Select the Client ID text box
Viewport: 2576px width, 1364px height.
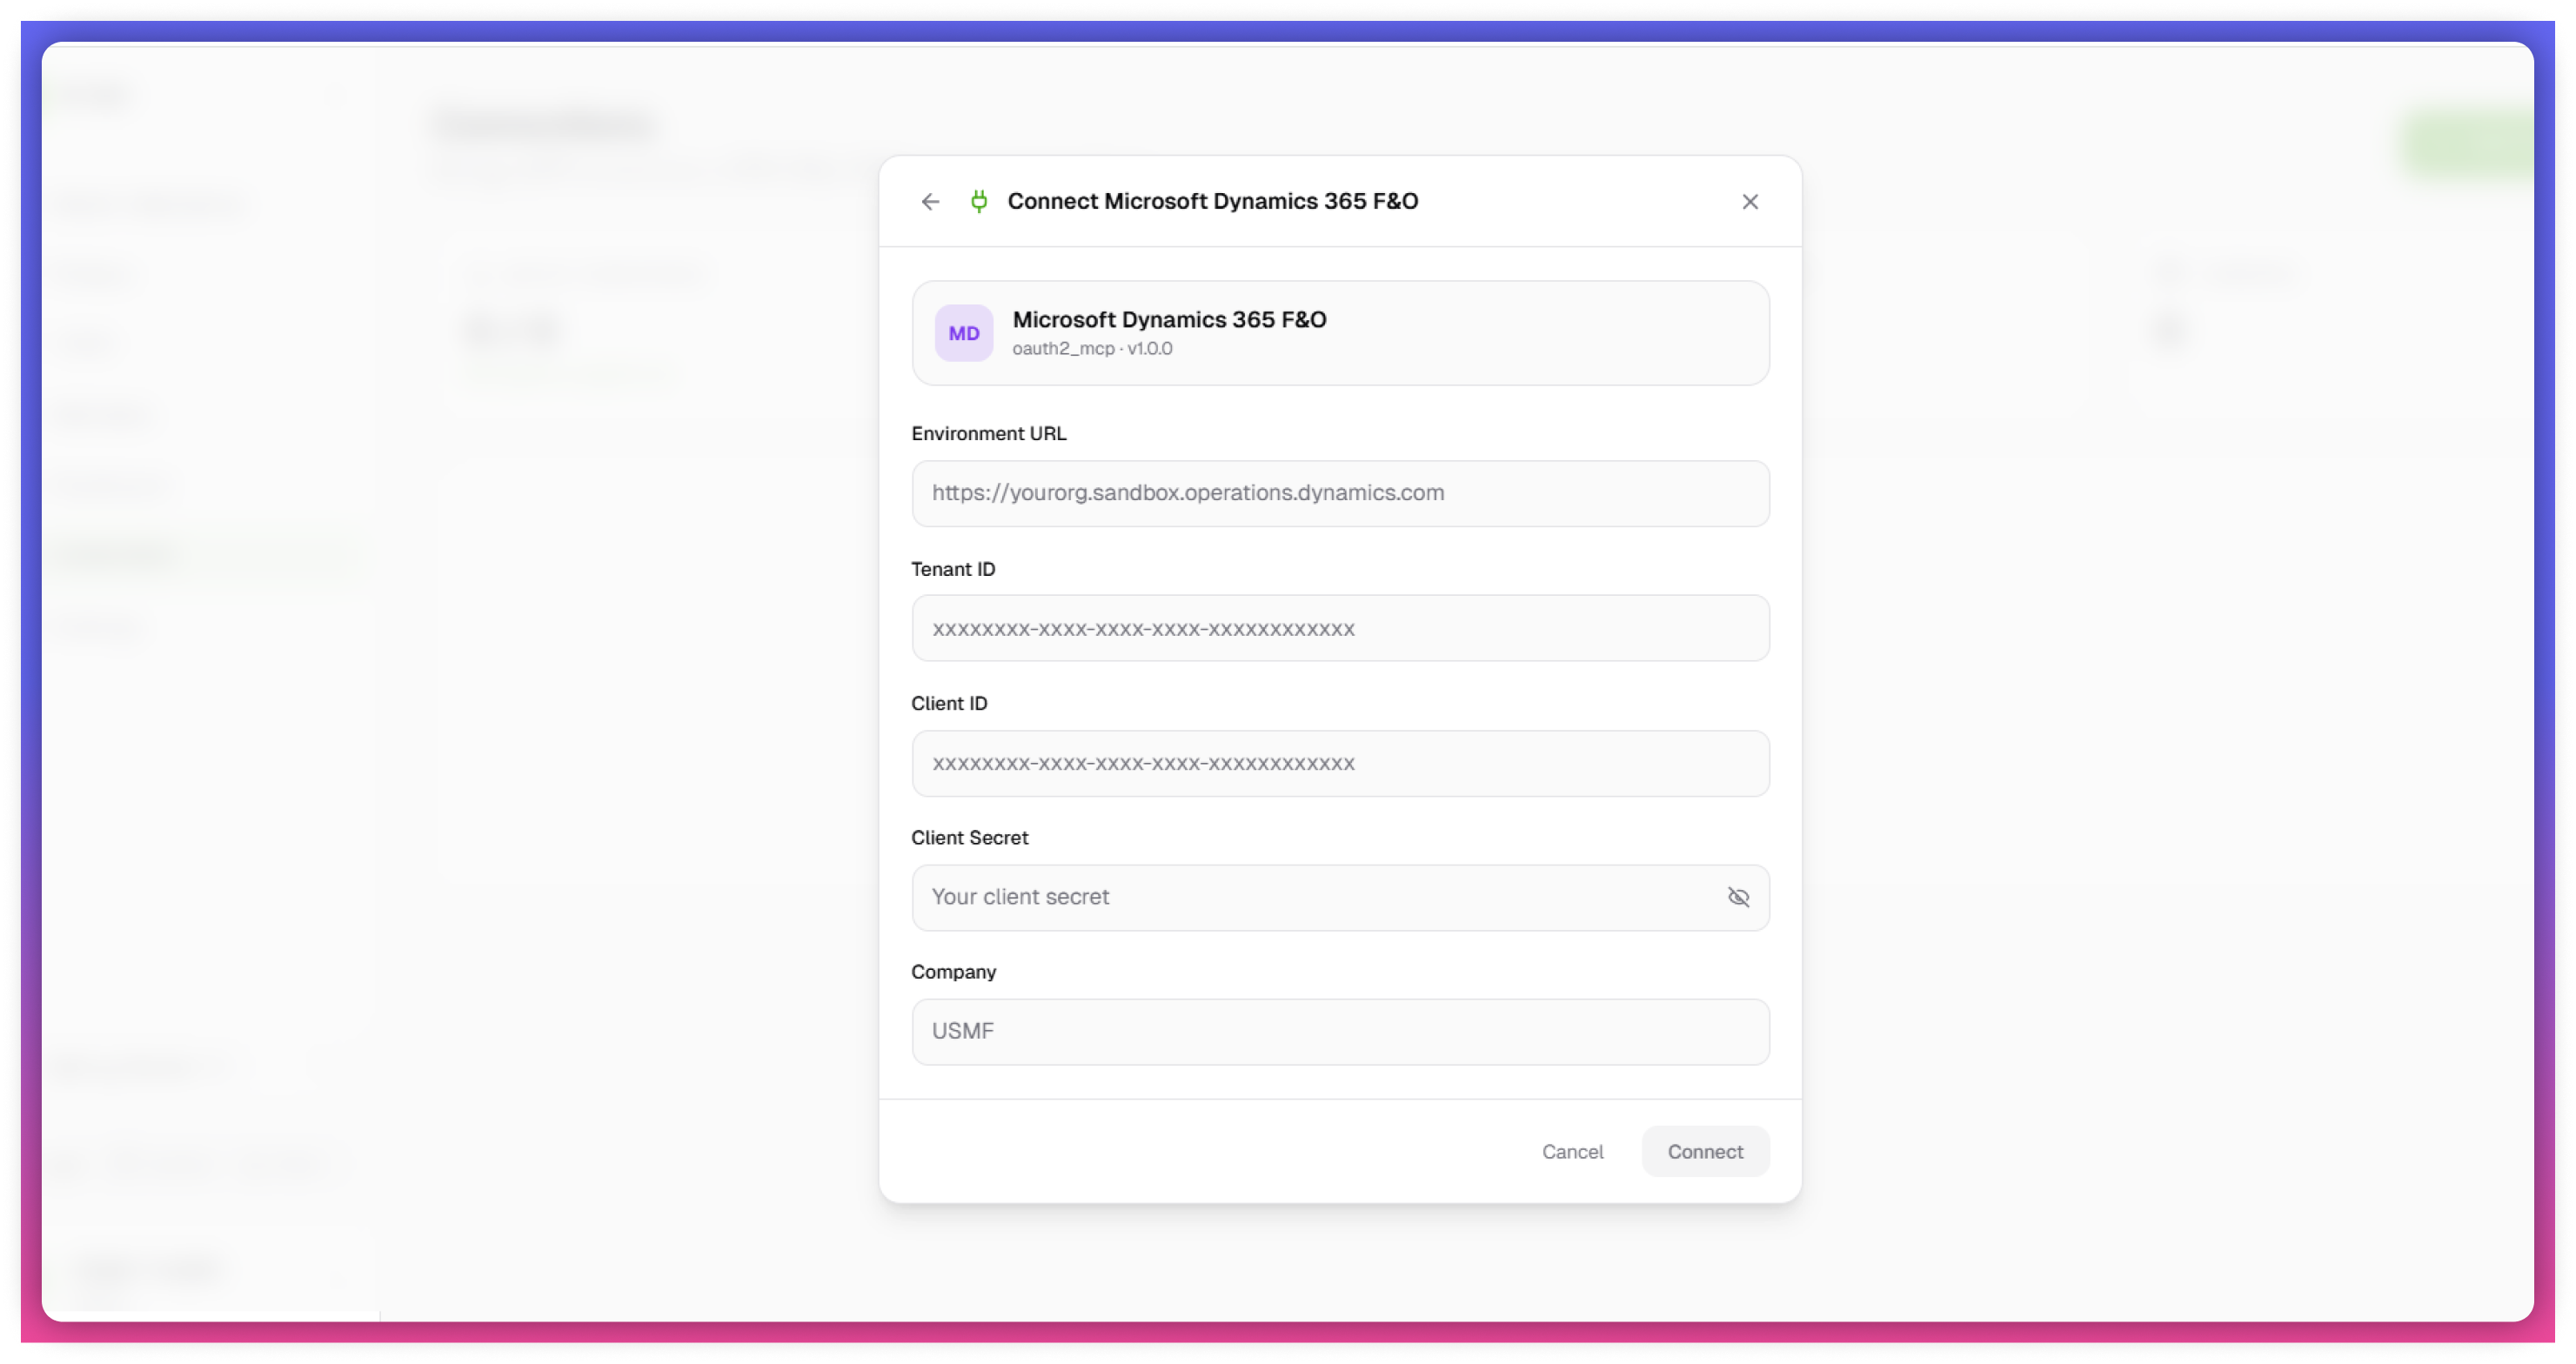[x=1340, y=763]
